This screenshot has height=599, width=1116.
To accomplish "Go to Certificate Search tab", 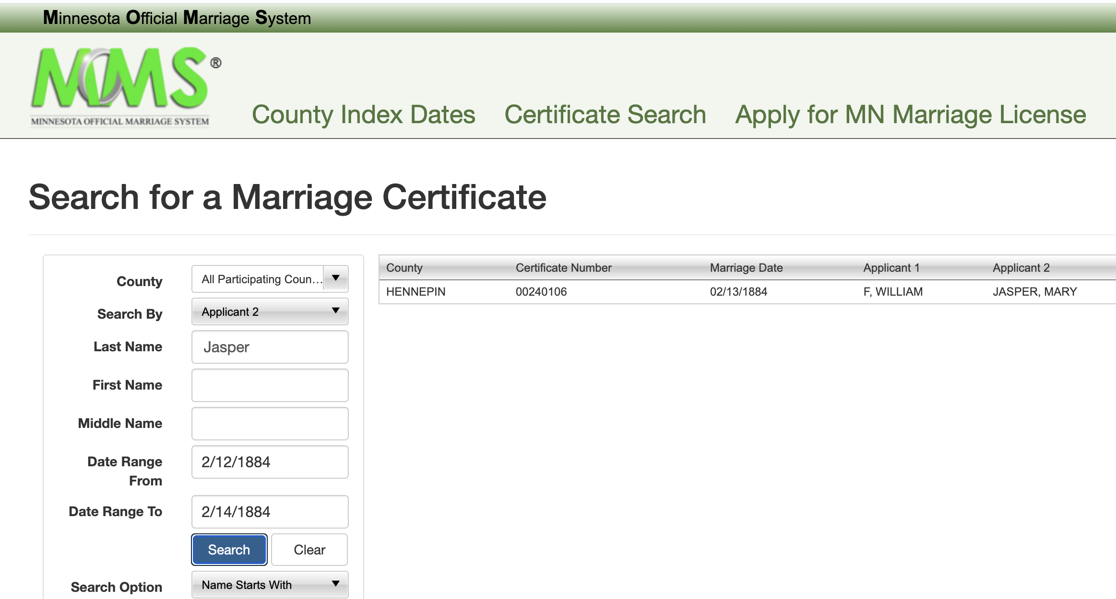I will pos(605,115).
